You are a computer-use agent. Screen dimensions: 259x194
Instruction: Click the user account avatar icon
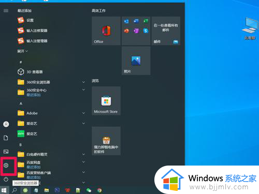pos(6,124)
